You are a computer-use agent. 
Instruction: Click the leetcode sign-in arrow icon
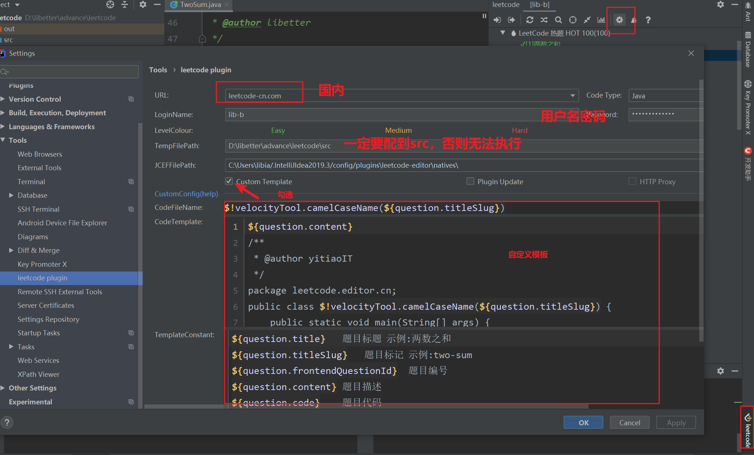tap(497, 20)
